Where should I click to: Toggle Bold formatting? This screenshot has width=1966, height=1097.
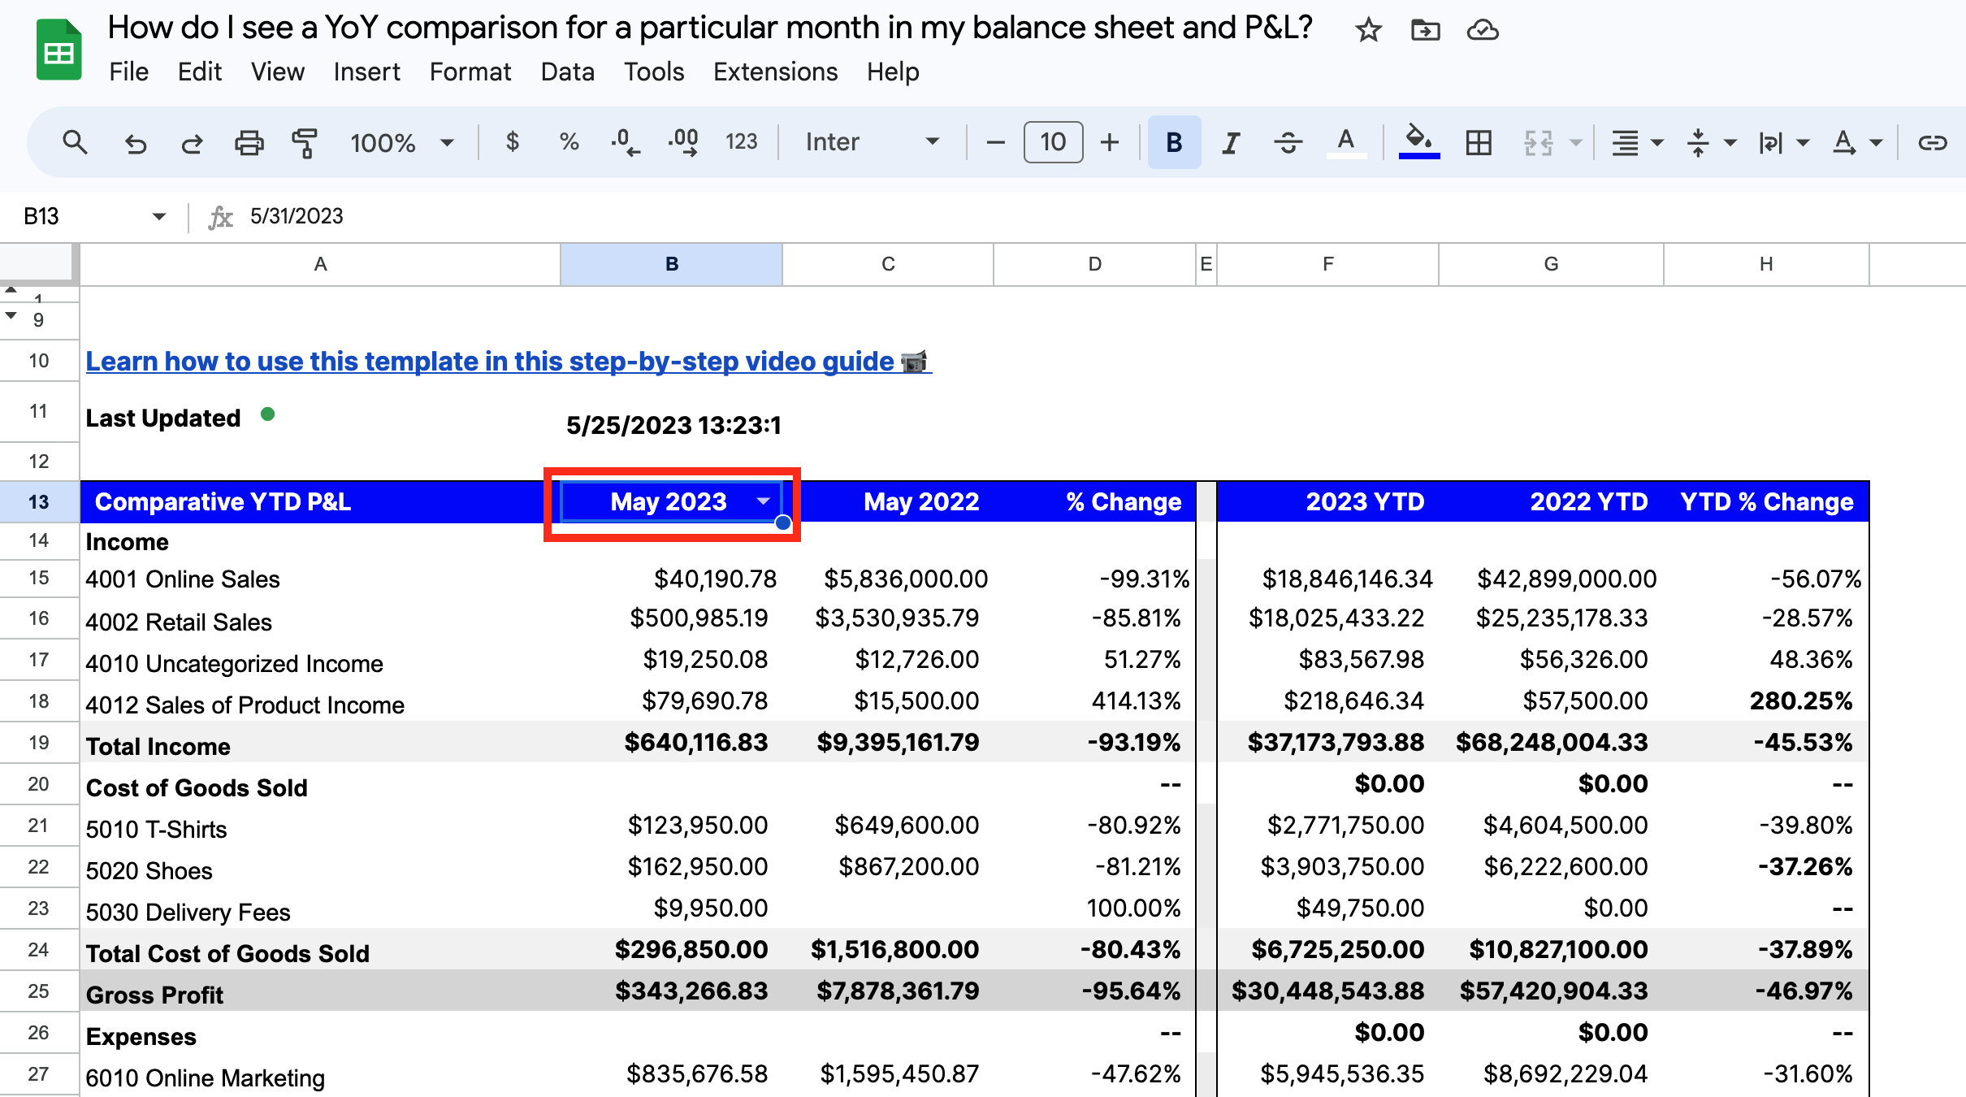coord(1174,142)
